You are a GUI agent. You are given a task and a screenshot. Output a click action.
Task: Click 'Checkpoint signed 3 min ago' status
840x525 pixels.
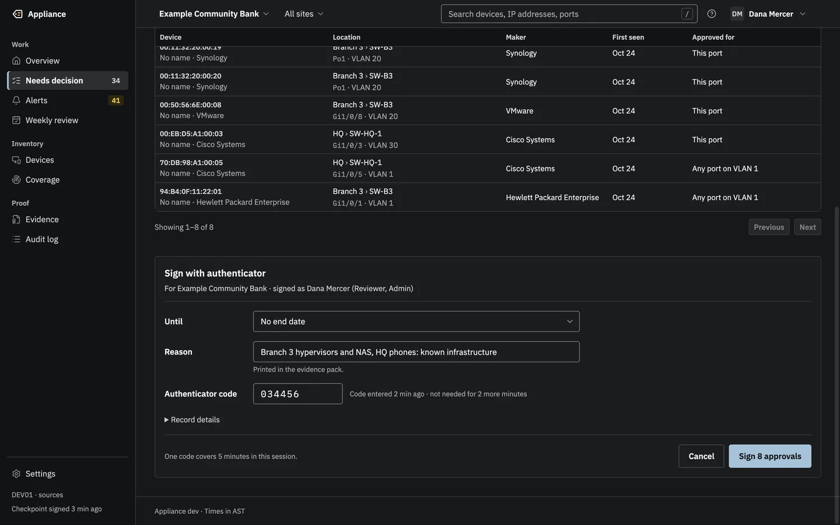tap(57, 509)
